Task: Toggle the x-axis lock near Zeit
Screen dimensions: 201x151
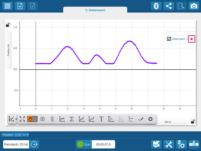Action: [193, 122]
